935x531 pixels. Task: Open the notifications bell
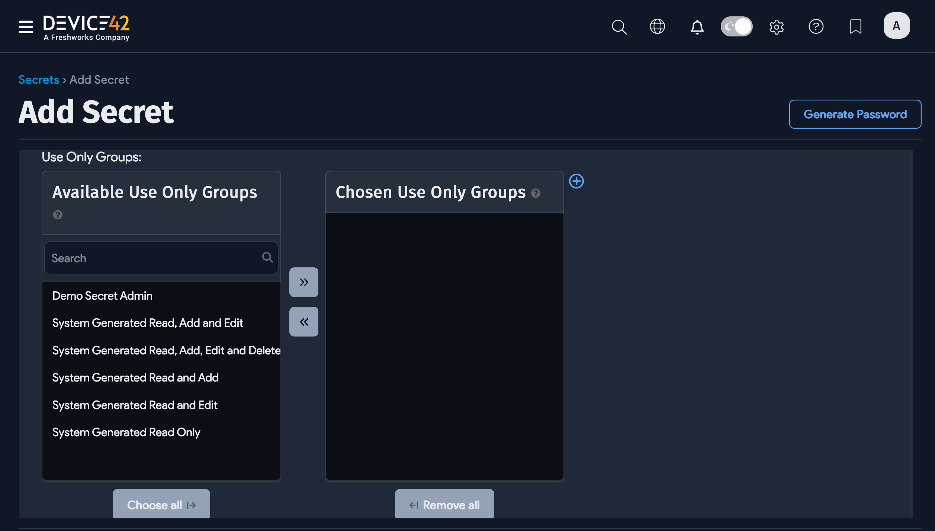pos(697,26)
